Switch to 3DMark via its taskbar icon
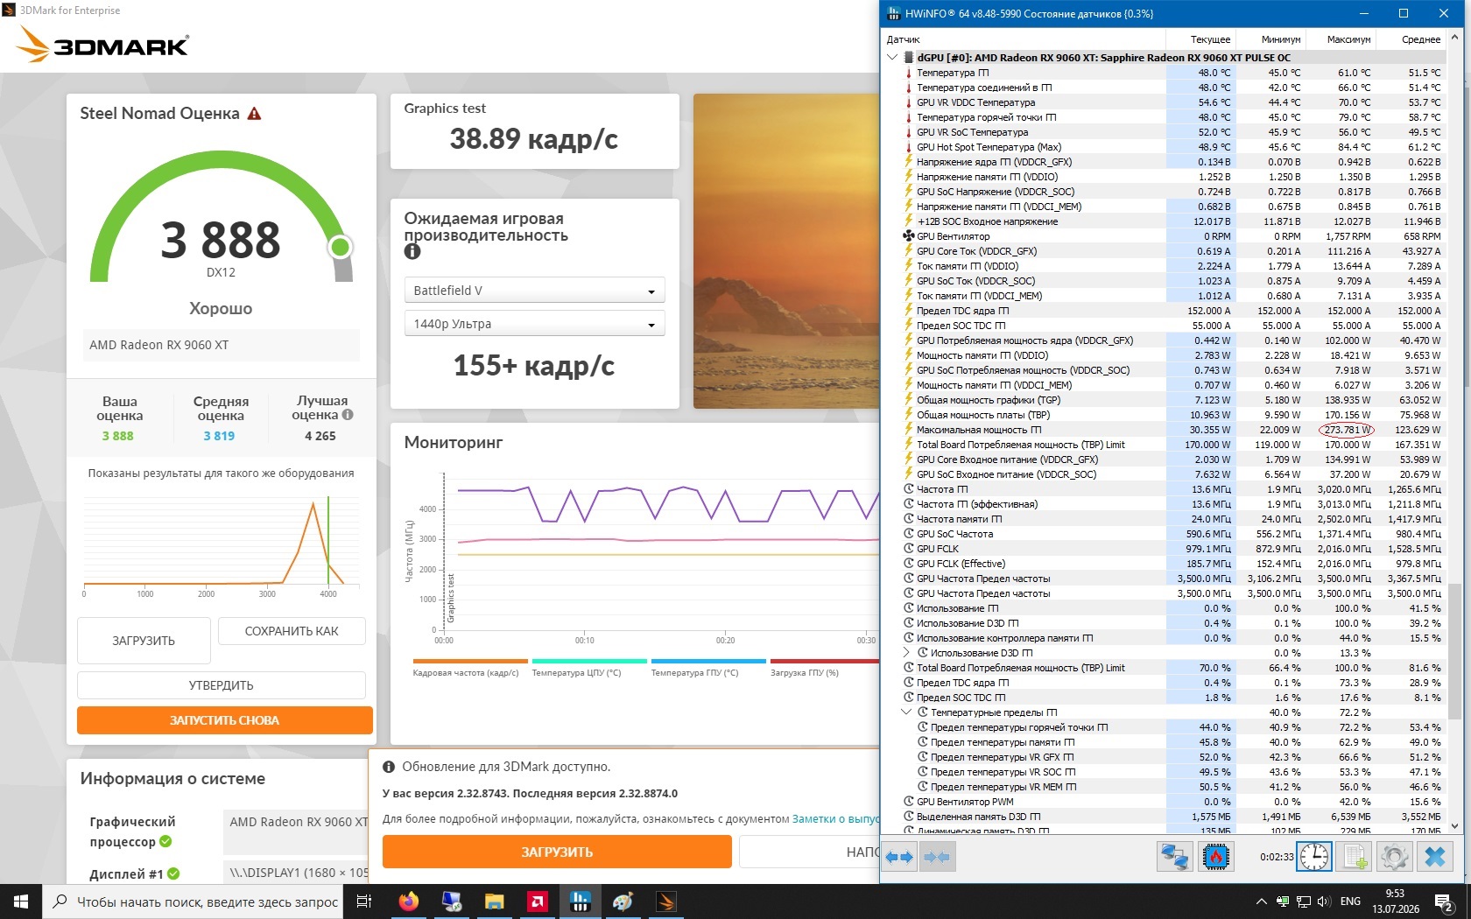This screenshot has width=1471, height=919. click(x=666, y=901)
